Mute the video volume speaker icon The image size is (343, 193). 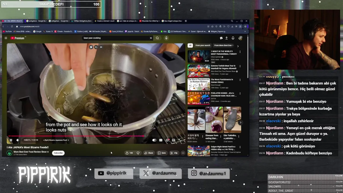[18, 140]
